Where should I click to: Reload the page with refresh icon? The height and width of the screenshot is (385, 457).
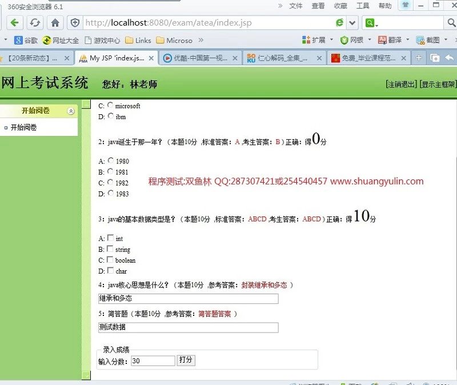pyautogui.click(x=35, y=23)
